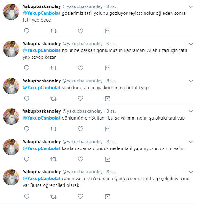Screen dimensions: 197x205
Task: Like the 'kardan adama döndük' tweet
Action: 80,159
